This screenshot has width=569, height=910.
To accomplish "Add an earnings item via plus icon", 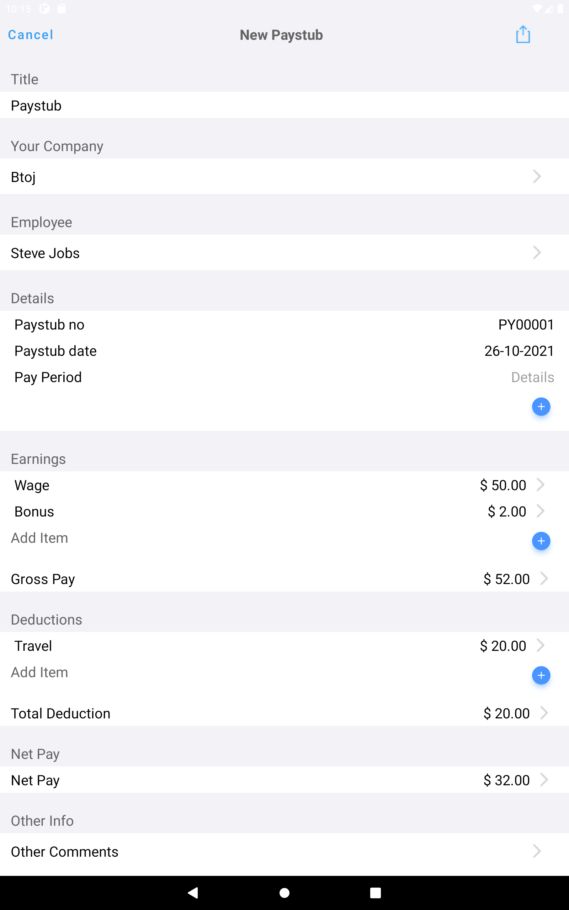I will (541, 541).
